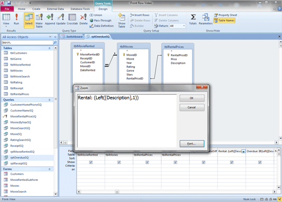Screen dimensions: 282x202
Task: Switch to the Home ribbon tab
Action: [22, 9]
